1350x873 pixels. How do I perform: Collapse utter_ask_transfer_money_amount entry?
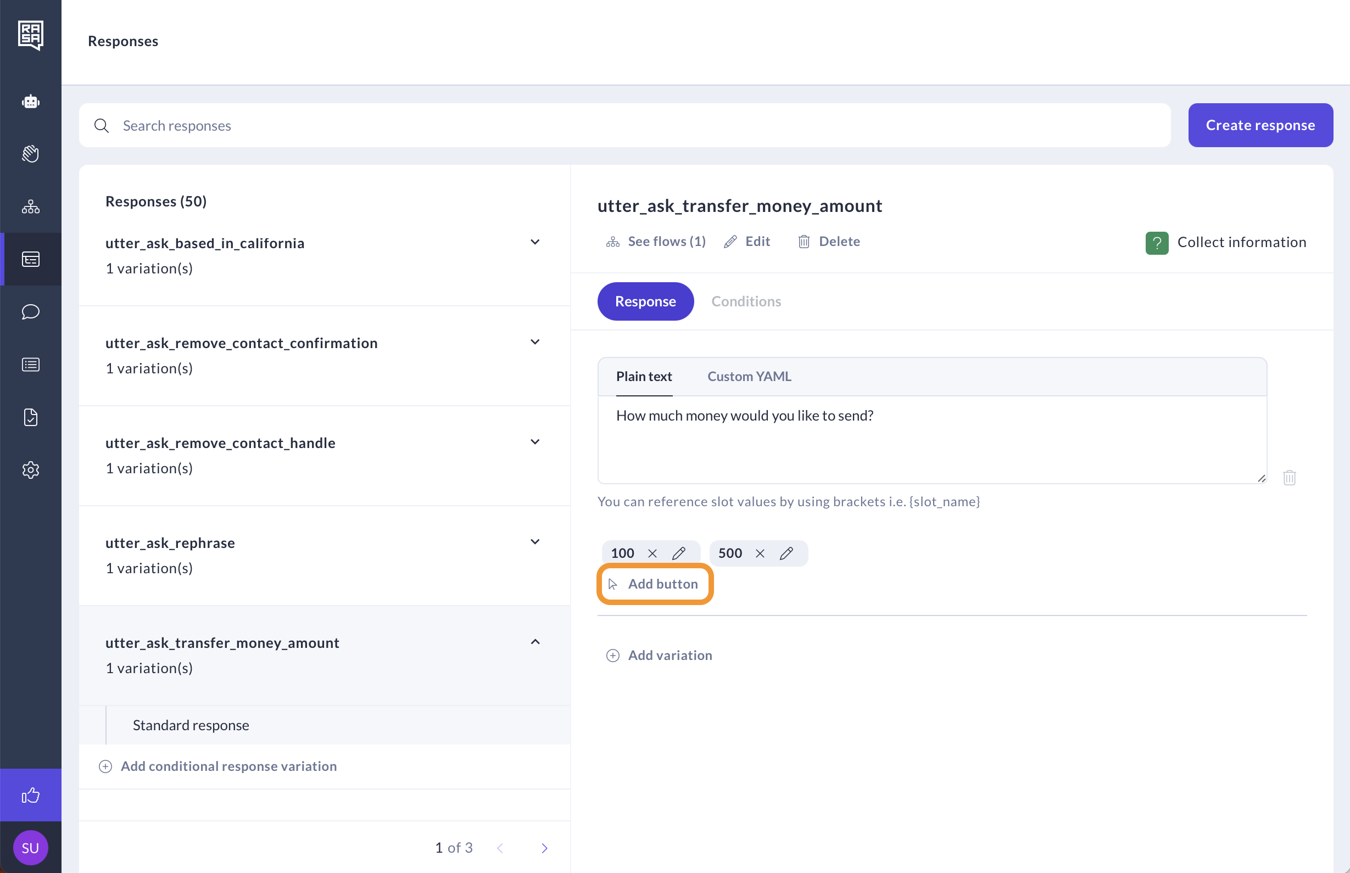tap(534, 642)
